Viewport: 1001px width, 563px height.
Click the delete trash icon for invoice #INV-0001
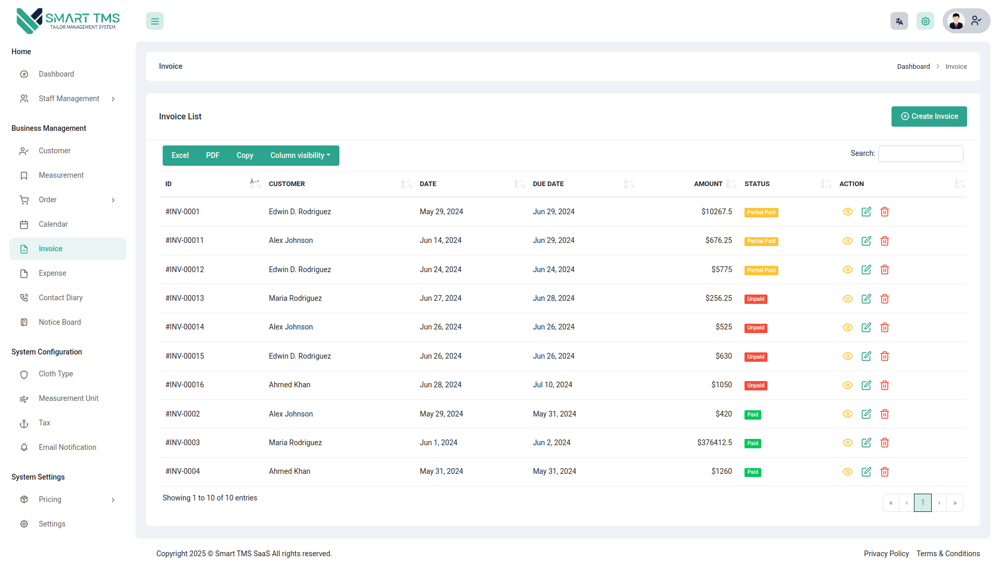[x=885, y=212]
